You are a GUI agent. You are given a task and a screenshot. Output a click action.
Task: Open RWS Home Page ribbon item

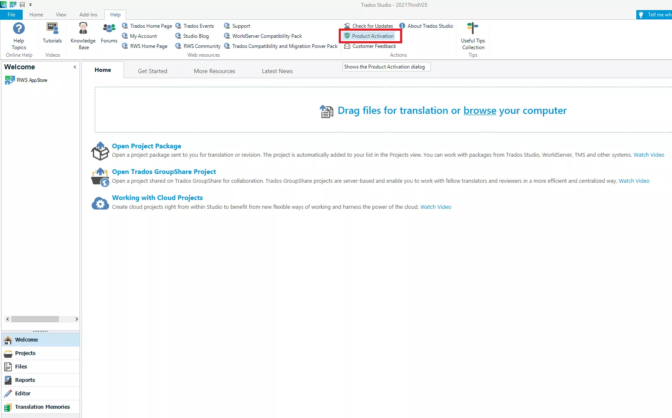tap(145, 46)
